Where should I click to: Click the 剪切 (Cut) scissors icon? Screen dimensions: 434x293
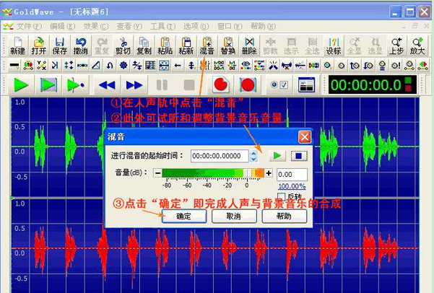tap(123, 46)
